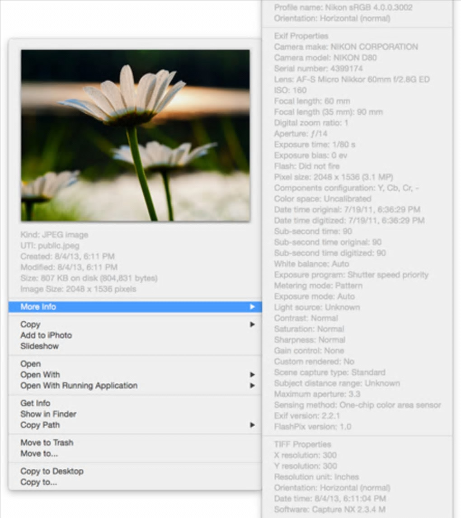This screenshot has width=461, height=518.
Task: Click the Exif Properties heading
Action: tap(301, 36)
